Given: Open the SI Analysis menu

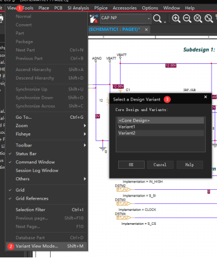Looking at the screenshot, I should [x=78, y=8].
